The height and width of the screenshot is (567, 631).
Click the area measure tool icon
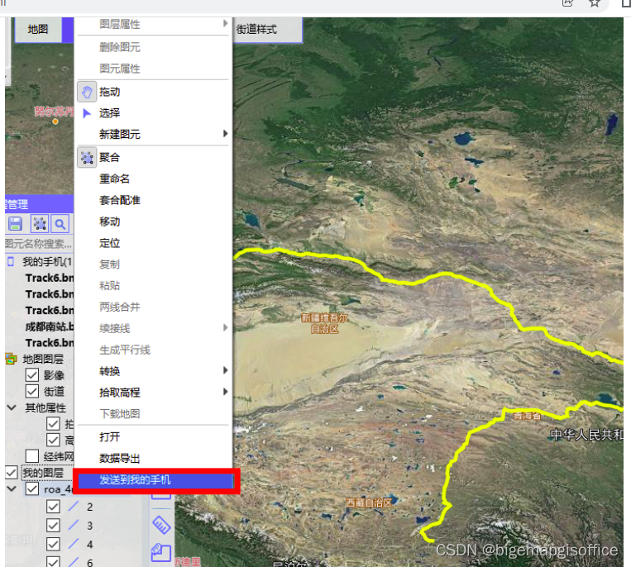point(161,552)
